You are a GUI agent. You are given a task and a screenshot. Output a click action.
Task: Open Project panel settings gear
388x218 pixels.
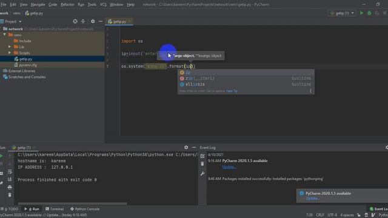(93, 22)
